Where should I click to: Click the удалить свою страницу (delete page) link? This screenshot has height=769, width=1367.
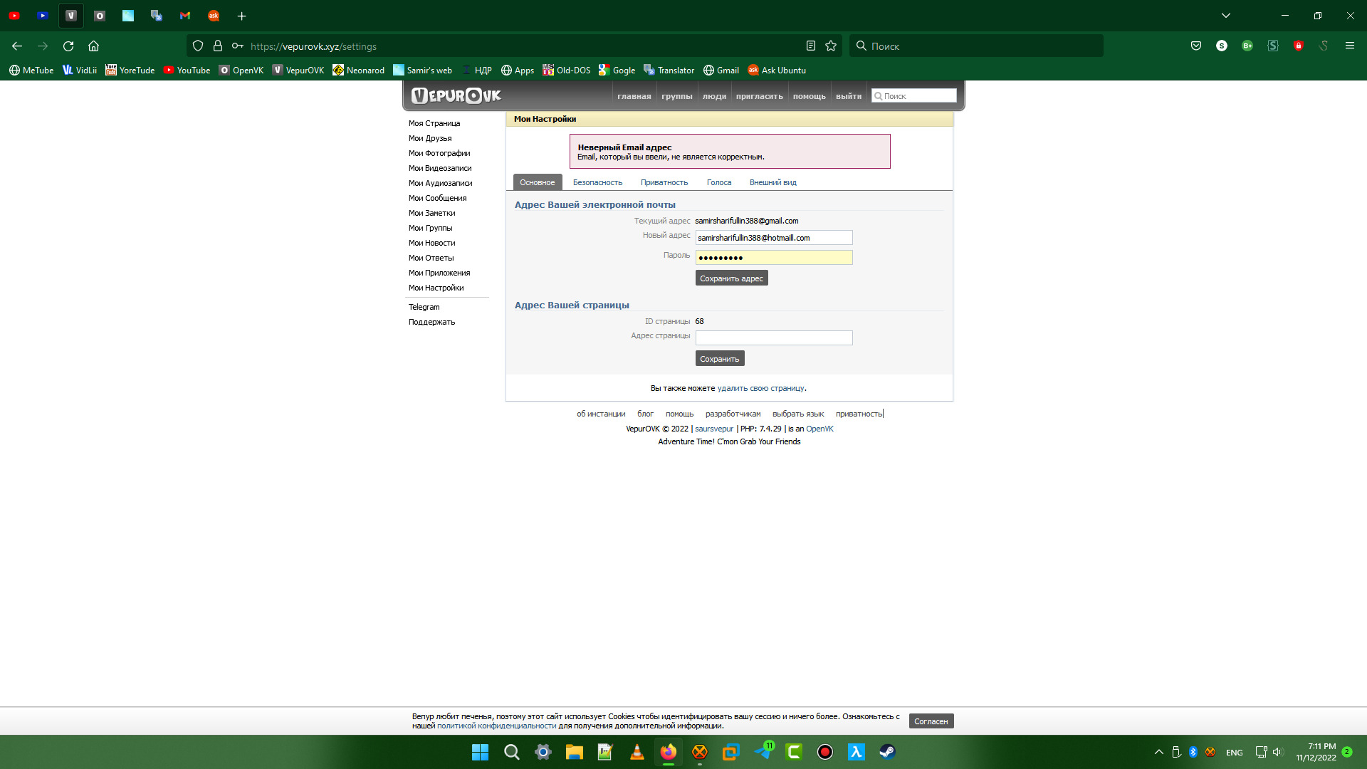point(760,388)
